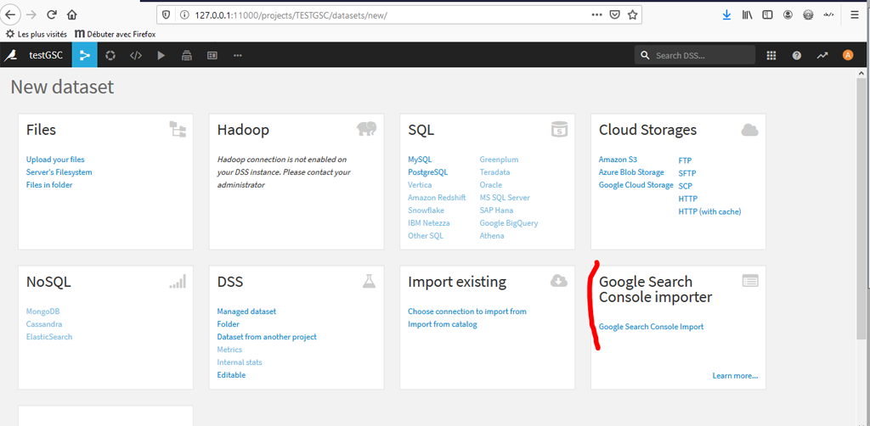This screenshot has height=426, width=870.
Task: Click the circular Lab icon in navbar
Action: click(x=110, y=55)
